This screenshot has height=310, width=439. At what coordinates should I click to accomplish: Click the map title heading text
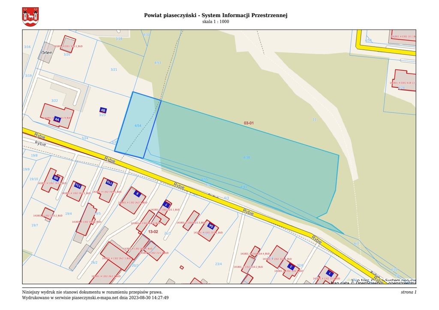(x=216, y=15)
